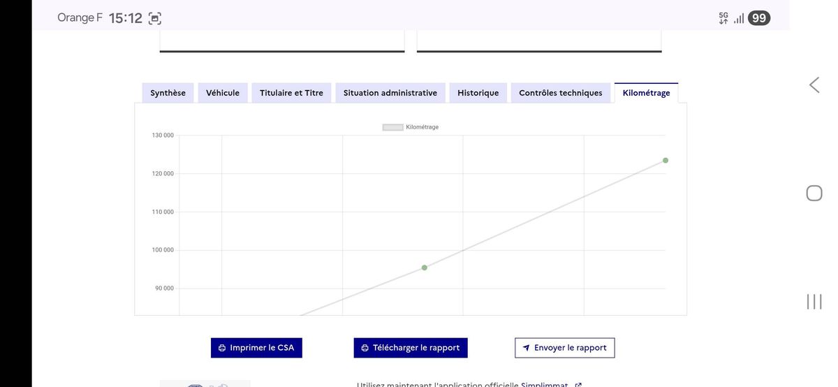Show the Historique tab

pos(478,93)
